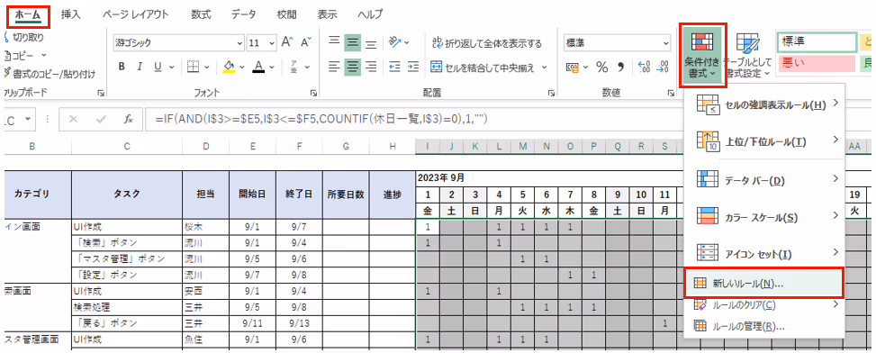The height and width of the screenshot is (353, 876).
Task: Choose 新しいルール menu item
Action: coord(764,283)
